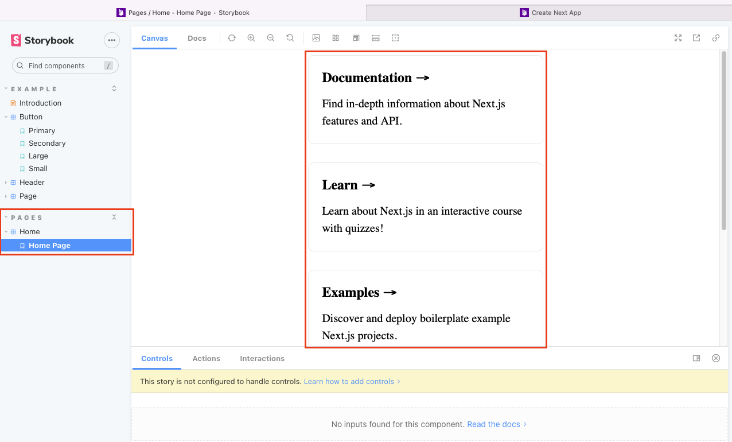Enter full screen mode
Viewport: 732px width, 442px height.
coord(678,38)
